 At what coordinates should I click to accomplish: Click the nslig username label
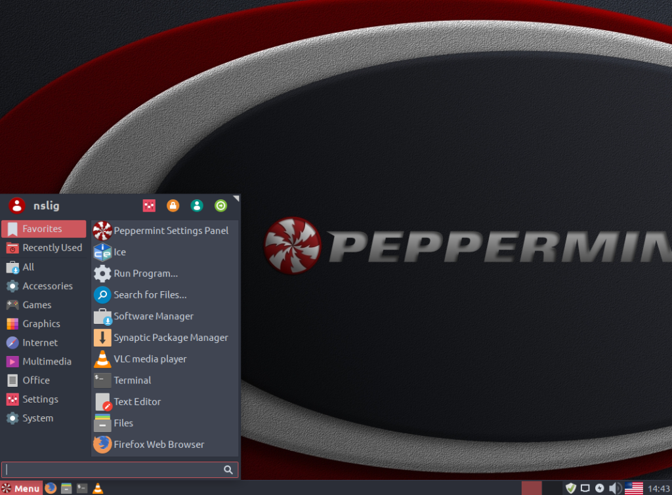[47, 206]
